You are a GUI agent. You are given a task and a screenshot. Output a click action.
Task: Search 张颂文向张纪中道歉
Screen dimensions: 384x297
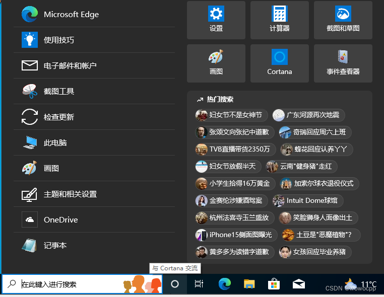pyautogui.click(x=235, y=132)
